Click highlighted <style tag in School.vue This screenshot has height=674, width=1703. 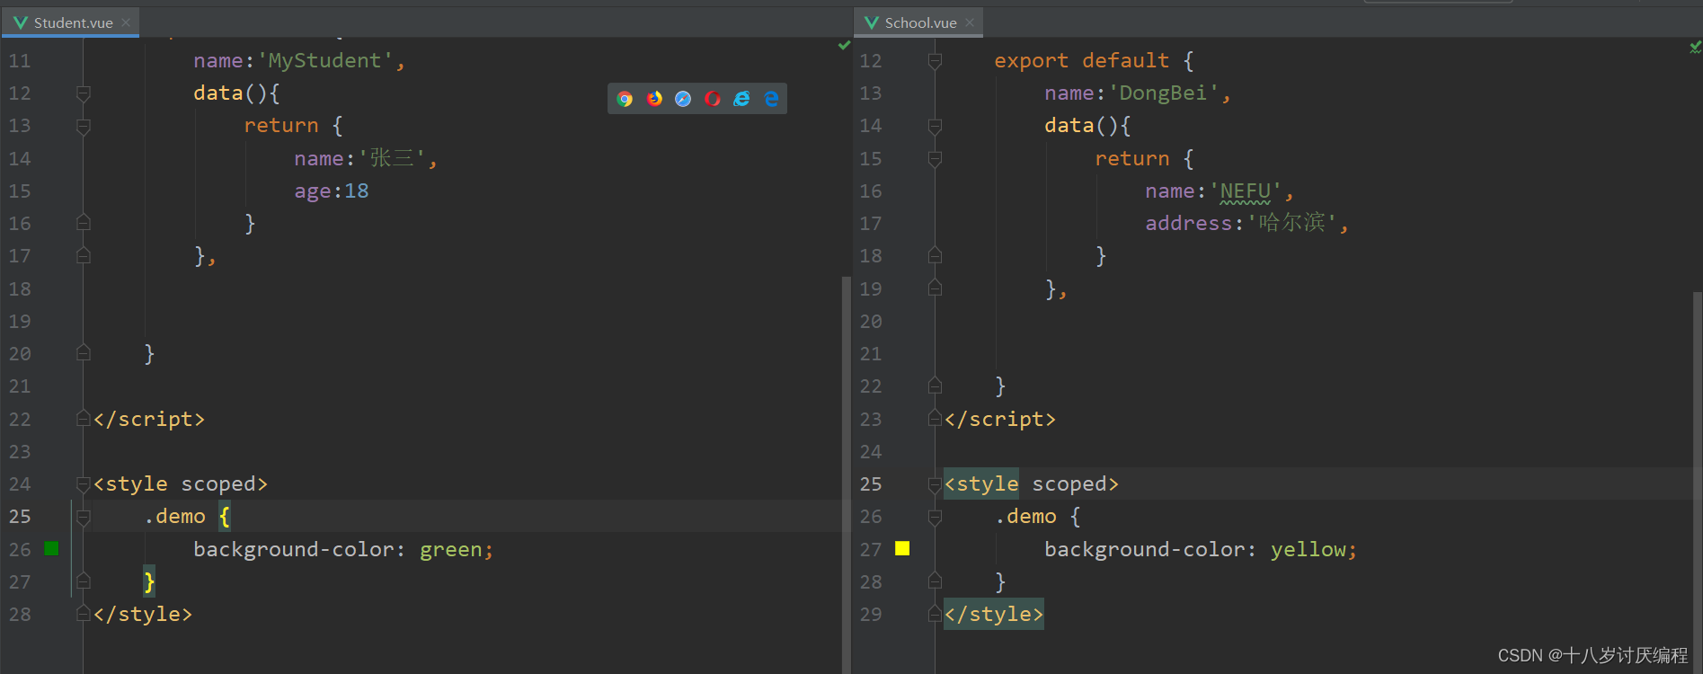coord(981,483)
